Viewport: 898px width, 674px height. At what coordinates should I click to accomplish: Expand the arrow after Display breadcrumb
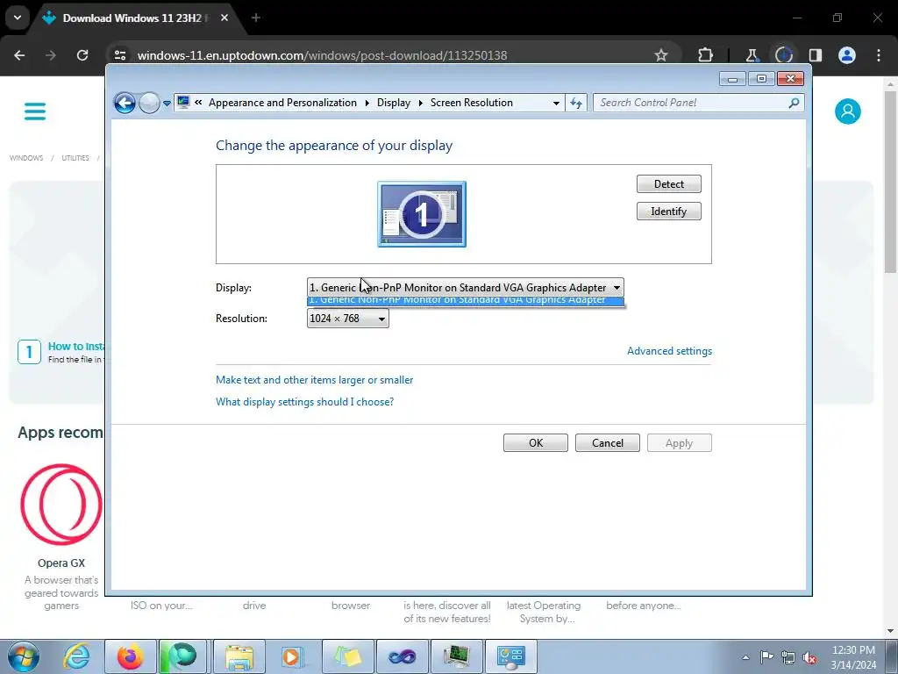[x=420, y=104]
